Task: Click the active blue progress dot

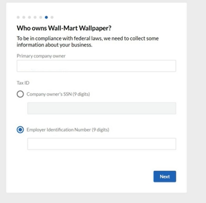Action: [x=46, y=17]
